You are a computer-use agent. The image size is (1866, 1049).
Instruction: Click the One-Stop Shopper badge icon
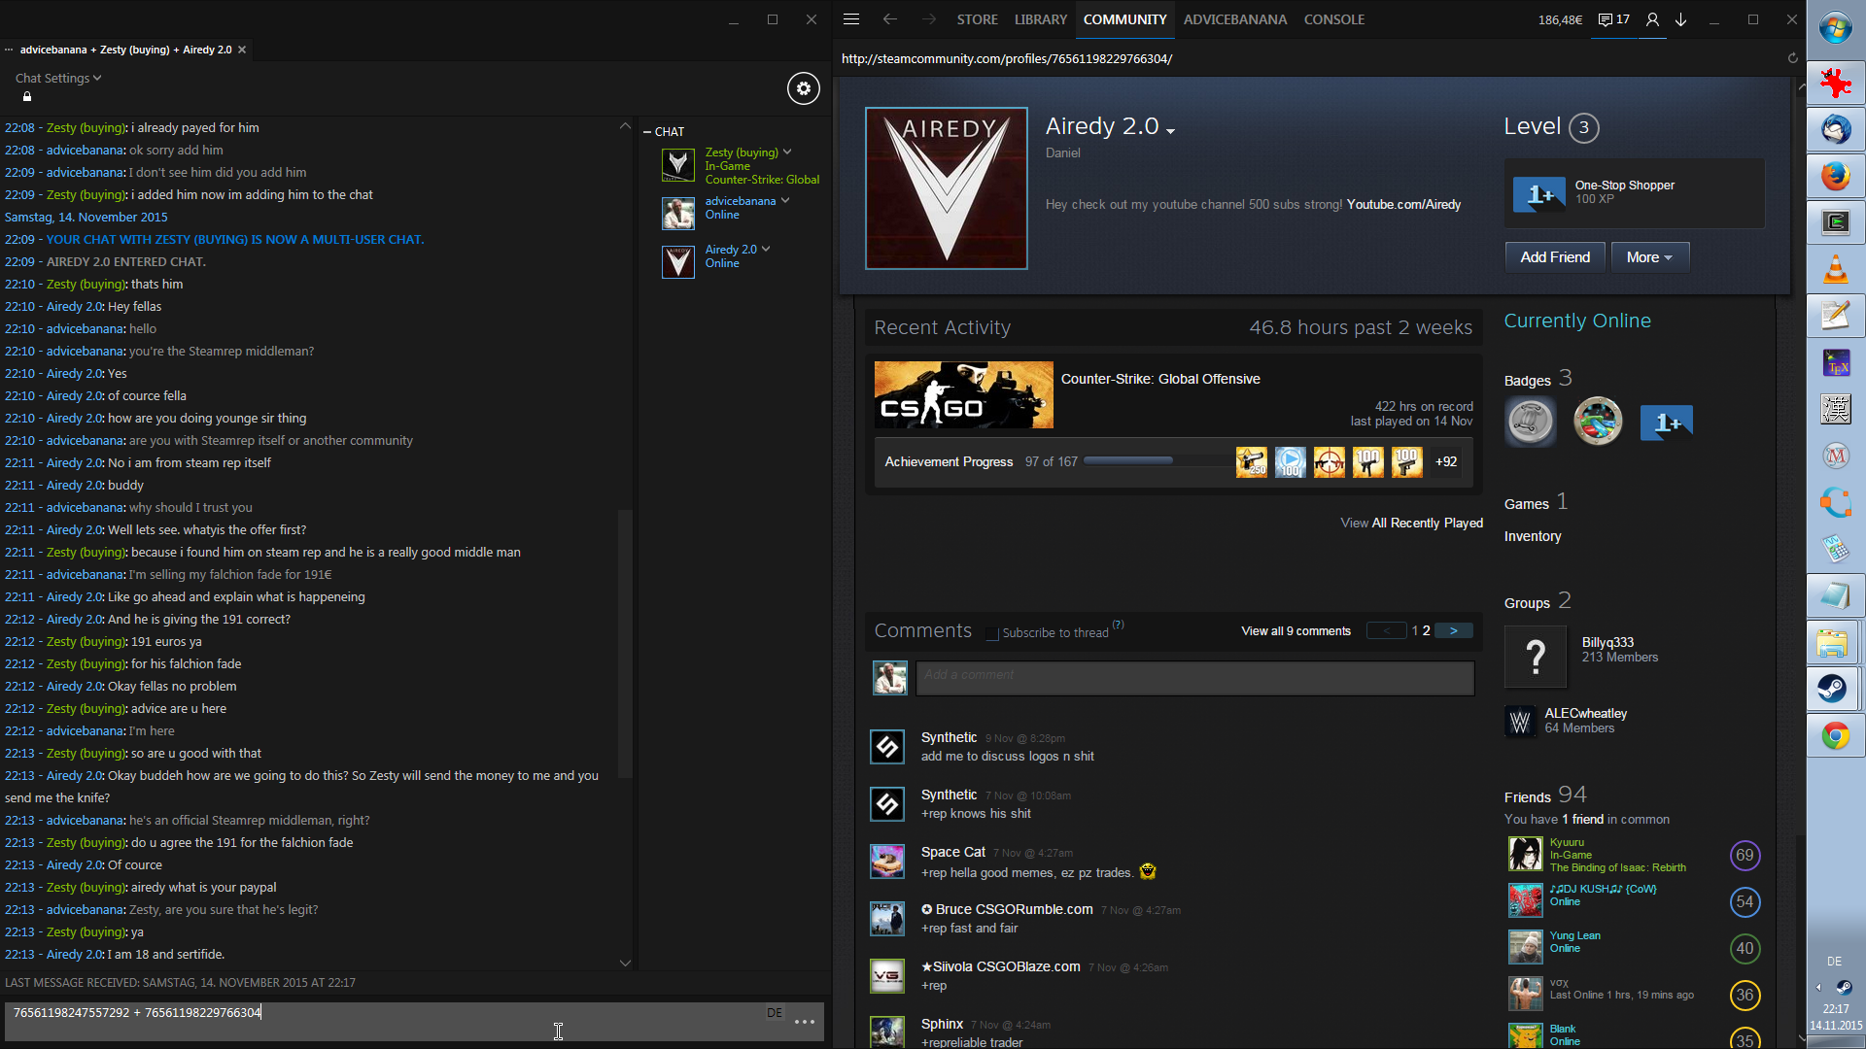[x=1539, y=194]
